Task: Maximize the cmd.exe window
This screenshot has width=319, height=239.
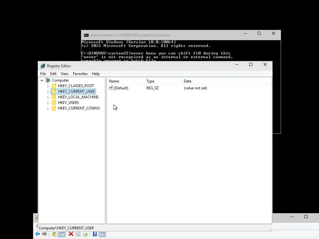Action: 259,33
